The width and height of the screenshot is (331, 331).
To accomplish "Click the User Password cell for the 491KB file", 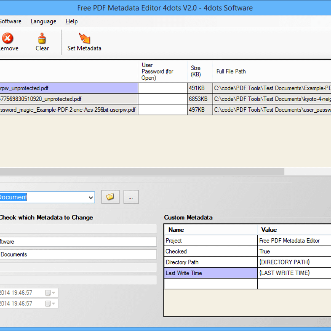I will click(x=162, y=88).
